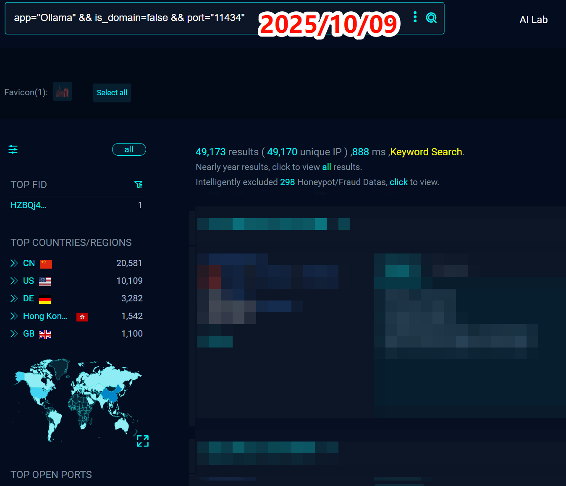Viewport: 566px width, 486px height.
Task: Expand the world map to fullscreen
Action: click(143, 441)
